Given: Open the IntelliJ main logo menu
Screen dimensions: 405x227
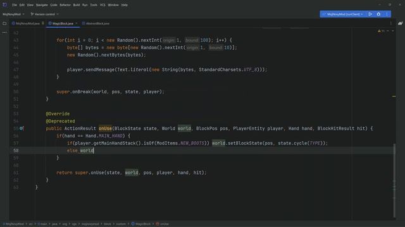Looking at the screenshot, I should 4,4.
